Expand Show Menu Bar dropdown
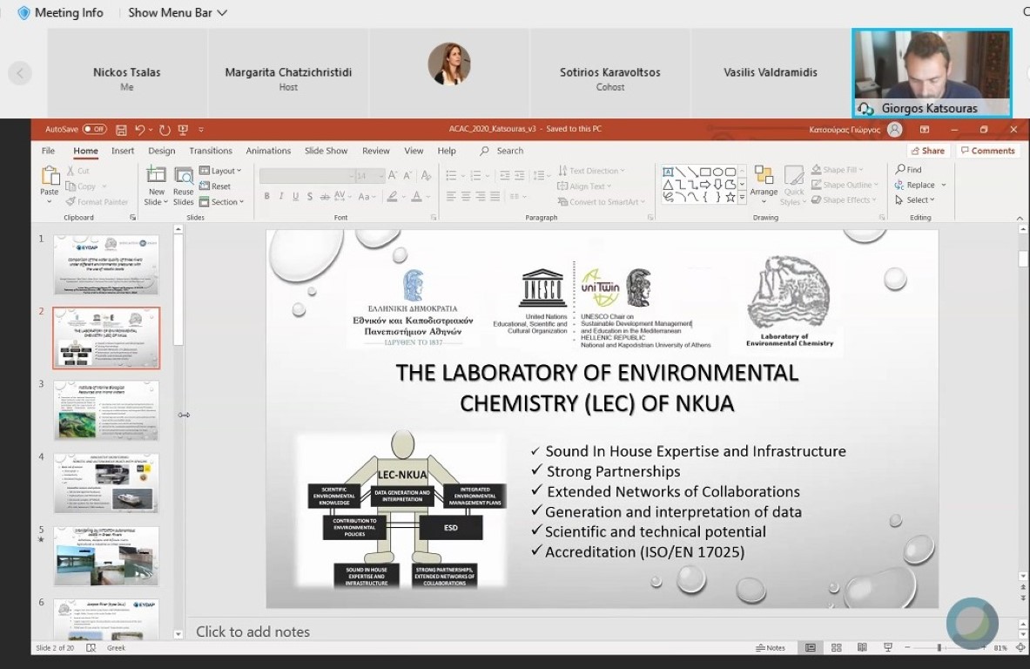Screen dimensions: 1030x669 point(178,13)
